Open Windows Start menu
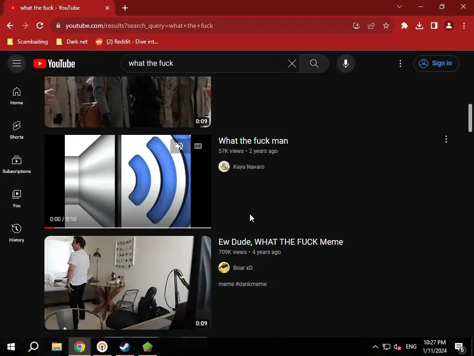This screenshot has height=356, width=474. click(11, 347)
